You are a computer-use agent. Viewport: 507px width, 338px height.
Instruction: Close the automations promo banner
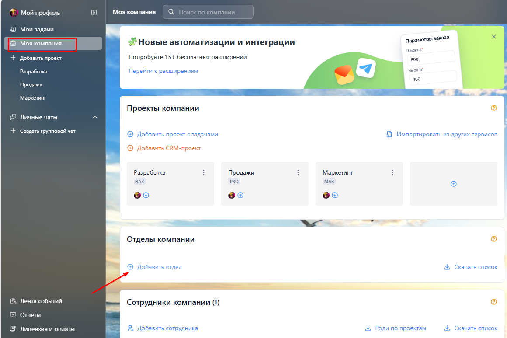point(494,37)
